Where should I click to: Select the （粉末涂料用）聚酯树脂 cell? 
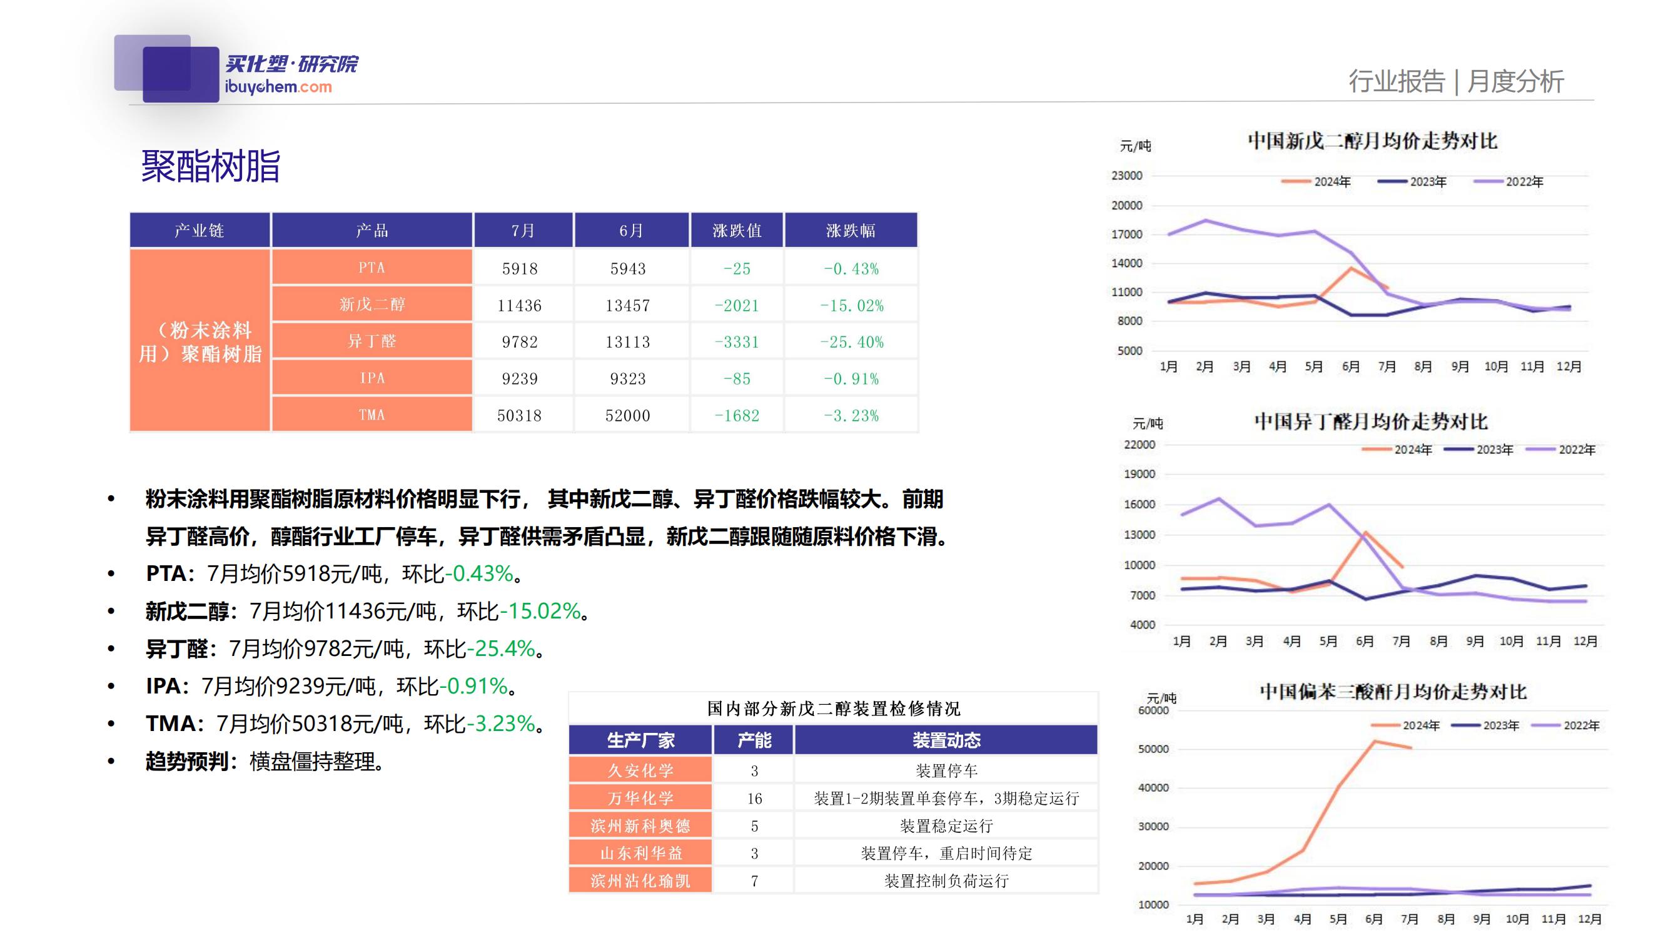[200, 341]
